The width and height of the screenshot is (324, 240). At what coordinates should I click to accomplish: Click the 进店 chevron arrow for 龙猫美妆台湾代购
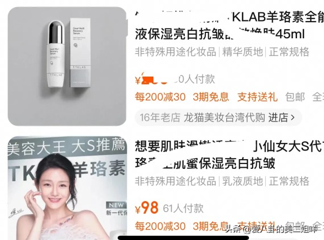click(292, 118)
